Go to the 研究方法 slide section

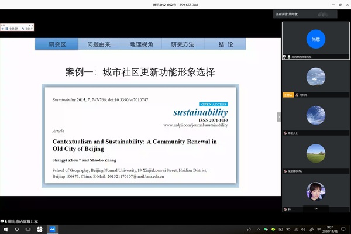pos(183,44)
